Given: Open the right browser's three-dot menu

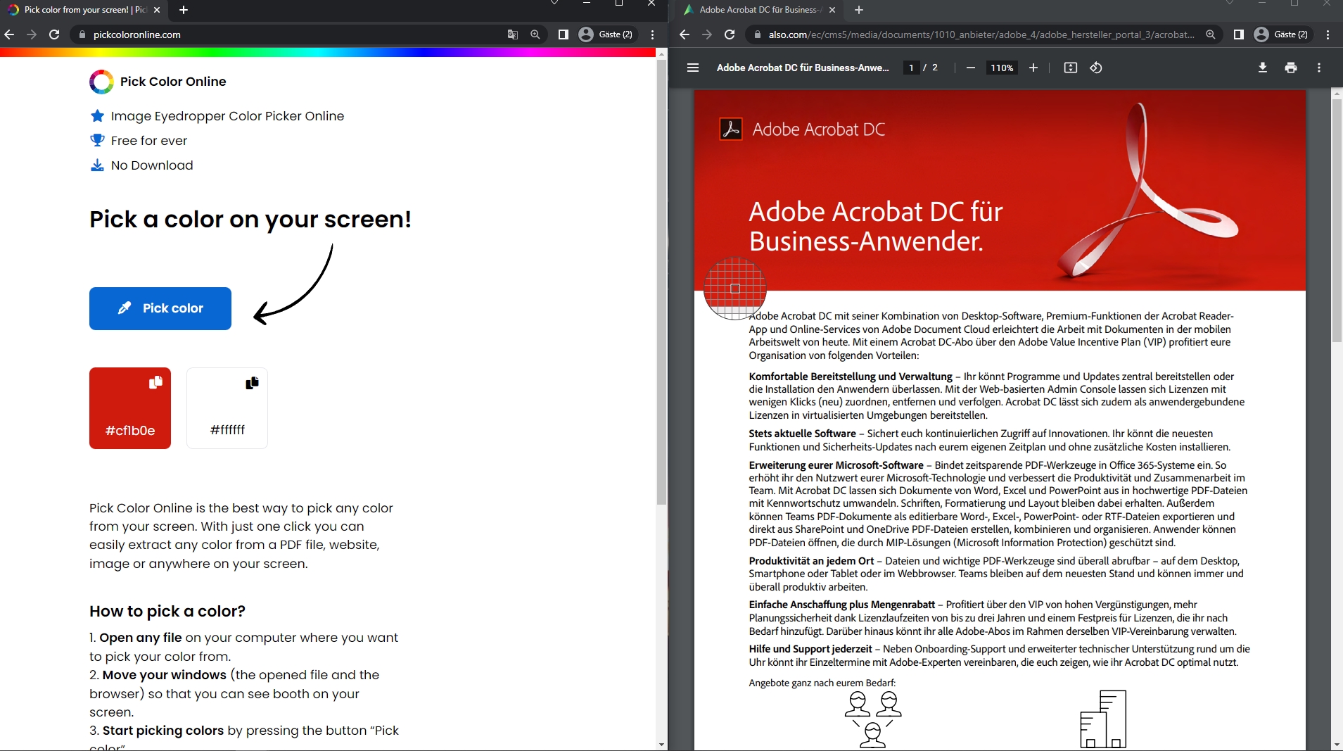Looking at the screenshot, I should 1328,34.
